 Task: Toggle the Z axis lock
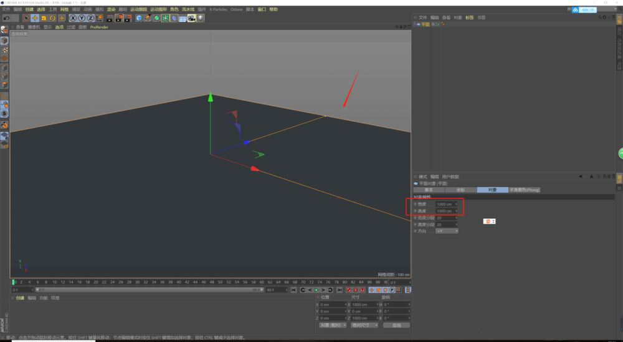click(x=90, y=18)
